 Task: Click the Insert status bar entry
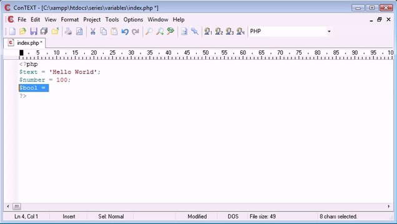click(69, 217)
